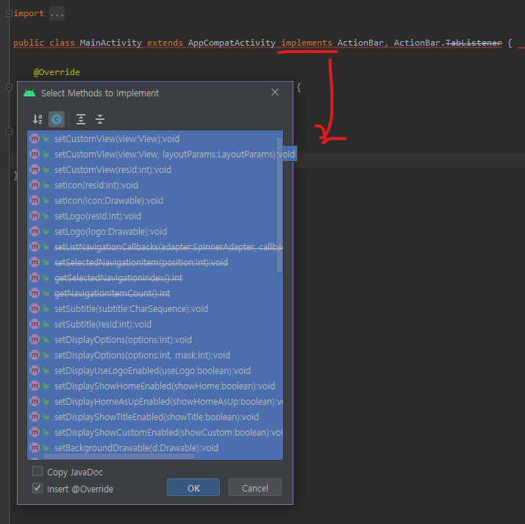The image size is (525, 524).
Task: Dismiss dialog with the Cancel button
Action: coord(255,488)
